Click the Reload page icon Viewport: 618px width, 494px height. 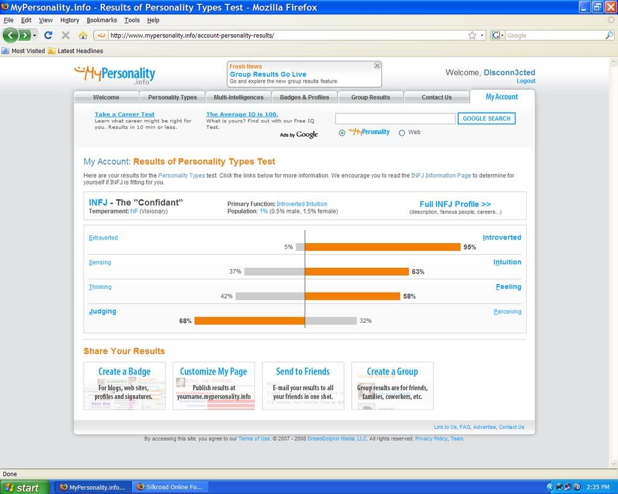tap(48, 35)
